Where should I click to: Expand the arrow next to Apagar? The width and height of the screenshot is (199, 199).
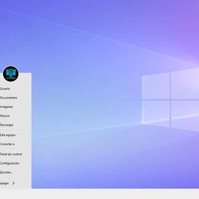(13, 183)
